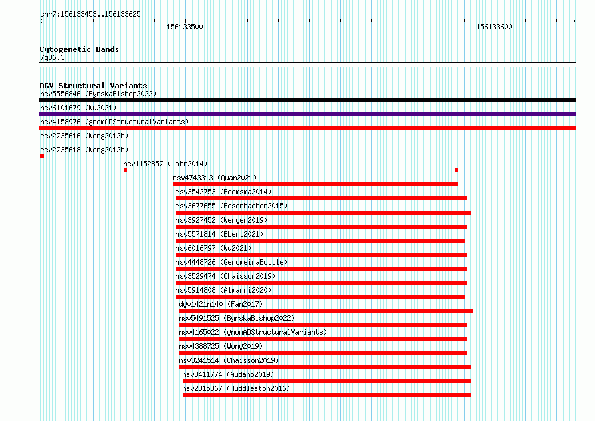
Task: Click the nsv6101679 (Wu2021) label
Action: 78,108
